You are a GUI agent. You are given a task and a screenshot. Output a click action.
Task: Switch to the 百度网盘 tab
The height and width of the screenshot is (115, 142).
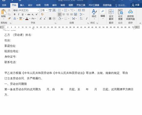[107, 5]
